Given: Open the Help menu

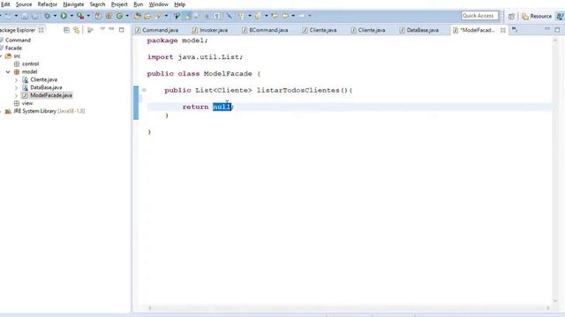Looking at the screenshot, I should click(x=179, y=4).
